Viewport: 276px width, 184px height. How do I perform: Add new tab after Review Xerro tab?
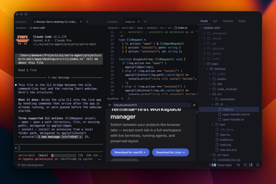[87, 22]
